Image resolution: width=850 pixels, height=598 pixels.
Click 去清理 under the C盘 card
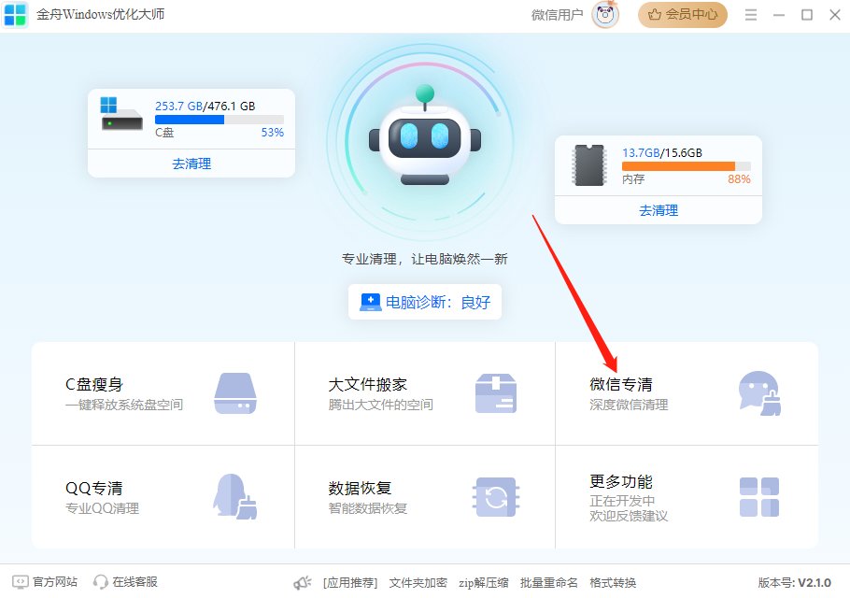(191, 164)
